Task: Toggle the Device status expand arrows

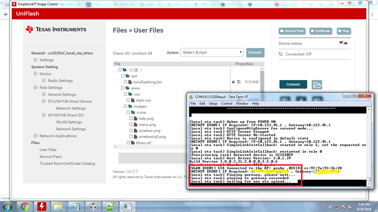Action: click(343, 43)
